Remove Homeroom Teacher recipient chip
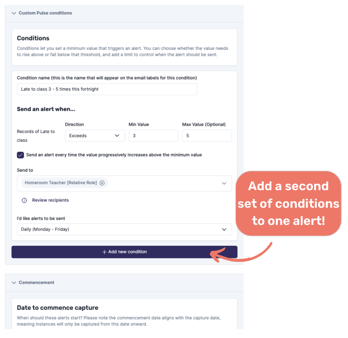Viewport: 348px width, 338px height. (x=102, y=183)
